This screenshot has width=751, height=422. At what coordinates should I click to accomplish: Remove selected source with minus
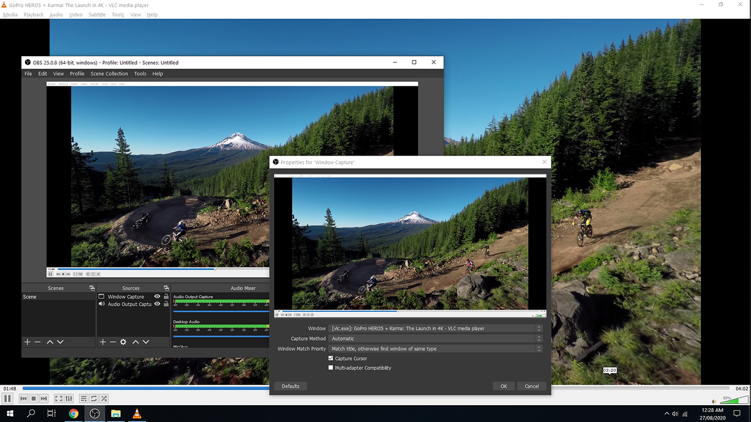pos(113,342)
